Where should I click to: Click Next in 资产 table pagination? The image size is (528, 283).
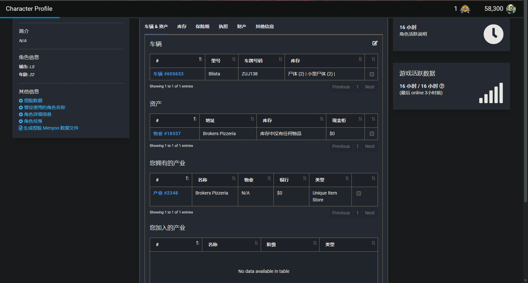tap(370, 146)
